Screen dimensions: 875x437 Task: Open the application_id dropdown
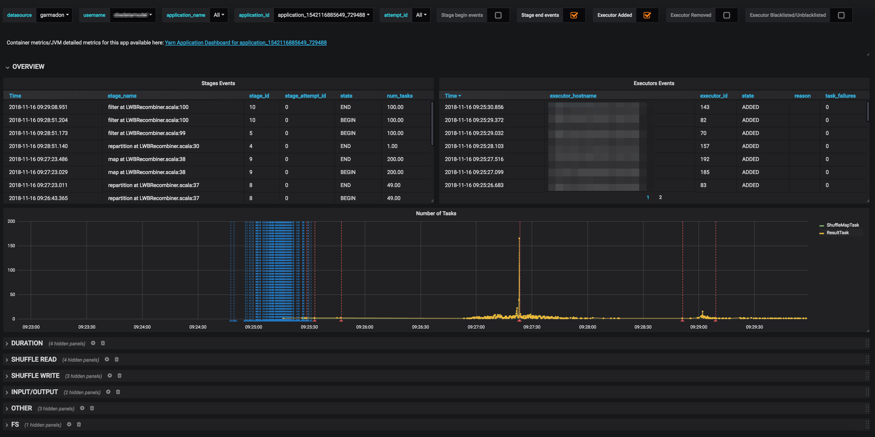[x=323, y=15]
